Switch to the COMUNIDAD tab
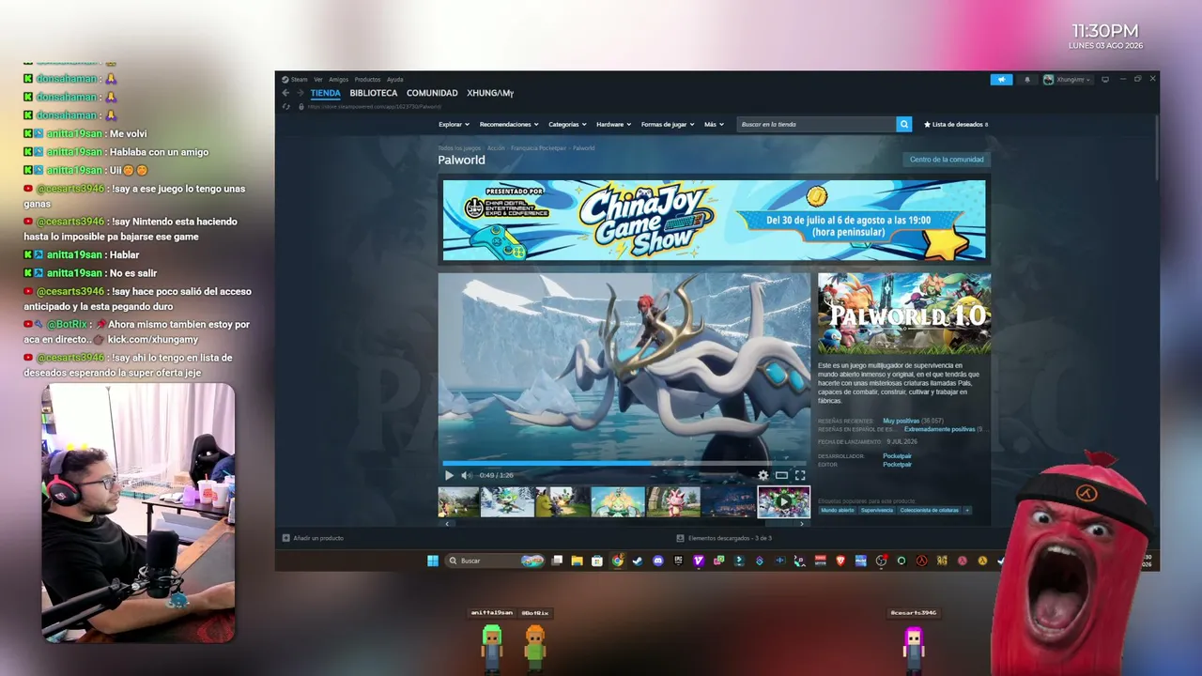Screen dimensions: 1202x676 click(432, 93)
